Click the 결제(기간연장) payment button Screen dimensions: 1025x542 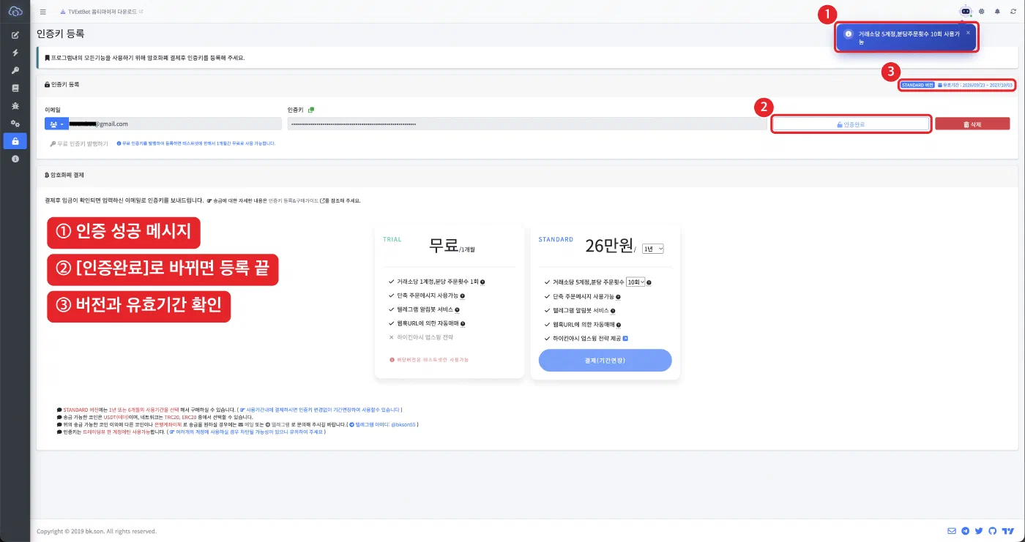click(605, 361)
